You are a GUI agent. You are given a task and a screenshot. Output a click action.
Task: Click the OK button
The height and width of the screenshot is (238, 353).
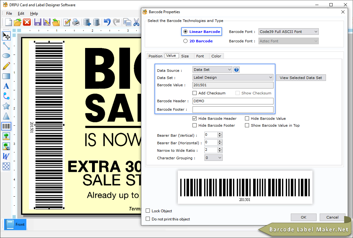tap(303, 217)
